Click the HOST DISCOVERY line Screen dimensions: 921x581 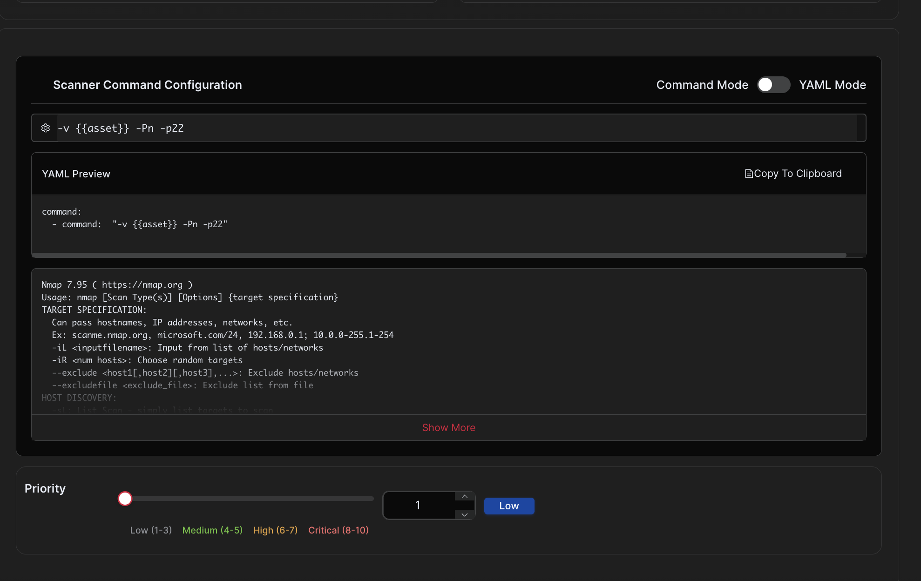pyautogui.click(x=79, y=398)
